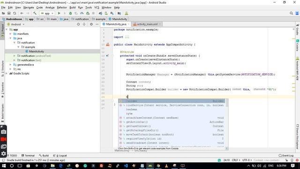The width and height of the screenshot is (300, 169).
Task: Open the Event Log
Action: (x=286, y=155)
